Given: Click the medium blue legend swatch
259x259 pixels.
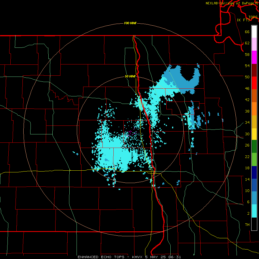Looking at the screenshot, I should pyautogui.click(x=254, y=185).
